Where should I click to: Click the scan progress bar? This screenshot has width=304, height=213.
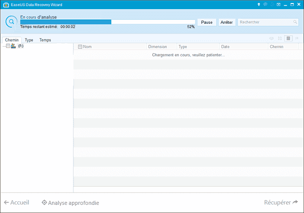pyautogui.click(x=107, y=22)
